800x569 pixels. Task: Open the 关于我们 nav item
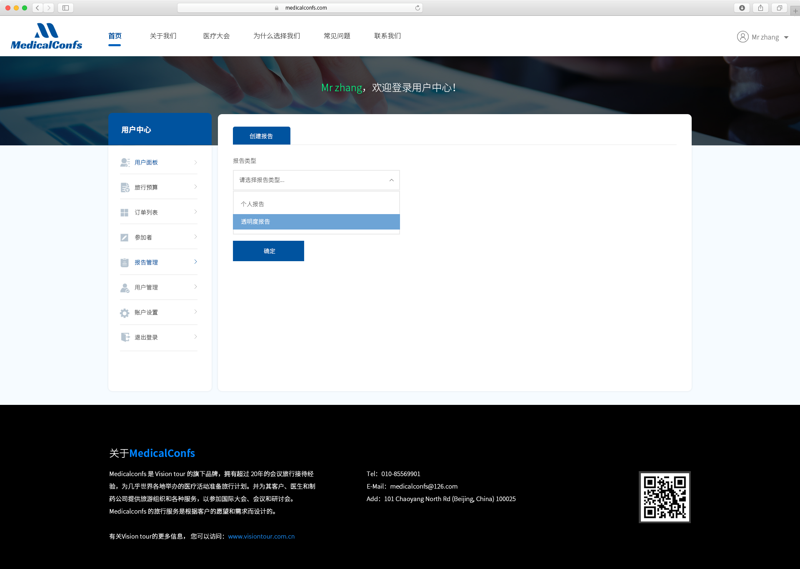[163, 36]
